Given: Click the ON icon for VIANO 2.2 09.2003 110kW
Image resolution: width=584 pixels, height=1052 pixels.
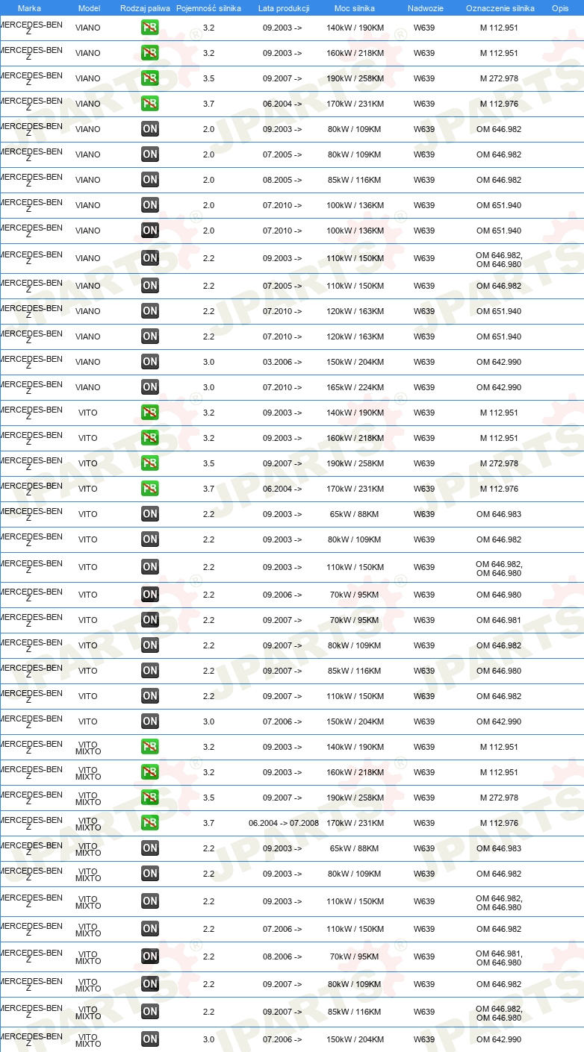Looking at the screenshot, I should click(x=149, y=258).
